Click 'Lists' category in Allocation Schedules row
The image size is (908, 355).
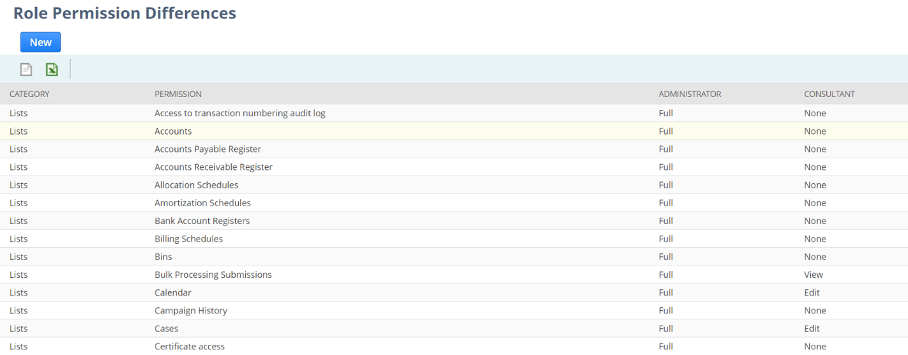tap(19, 185)
